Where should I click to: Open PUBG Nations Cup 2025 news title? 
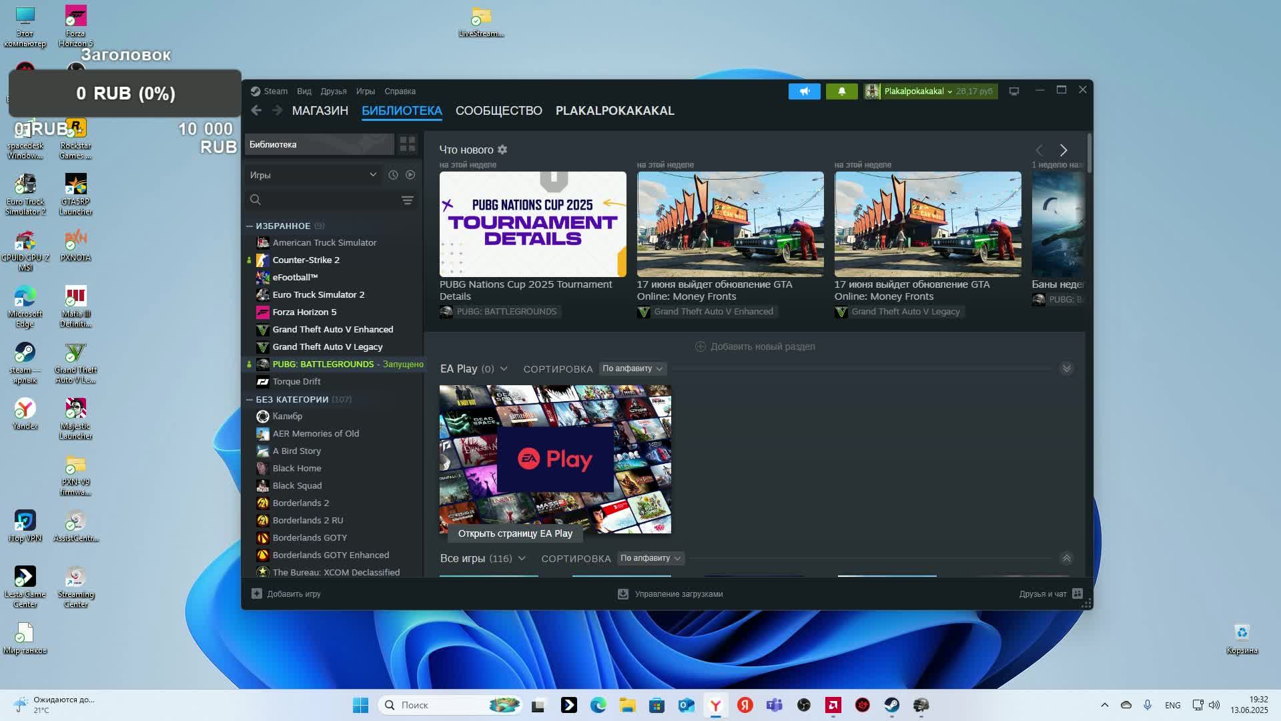pos(526,290)
